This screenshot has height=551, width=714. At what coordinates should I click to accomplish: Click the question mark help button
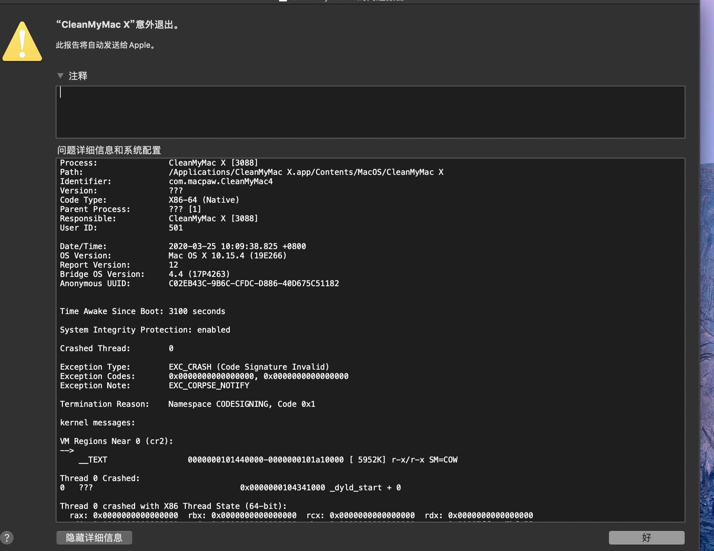pos(7,537)
